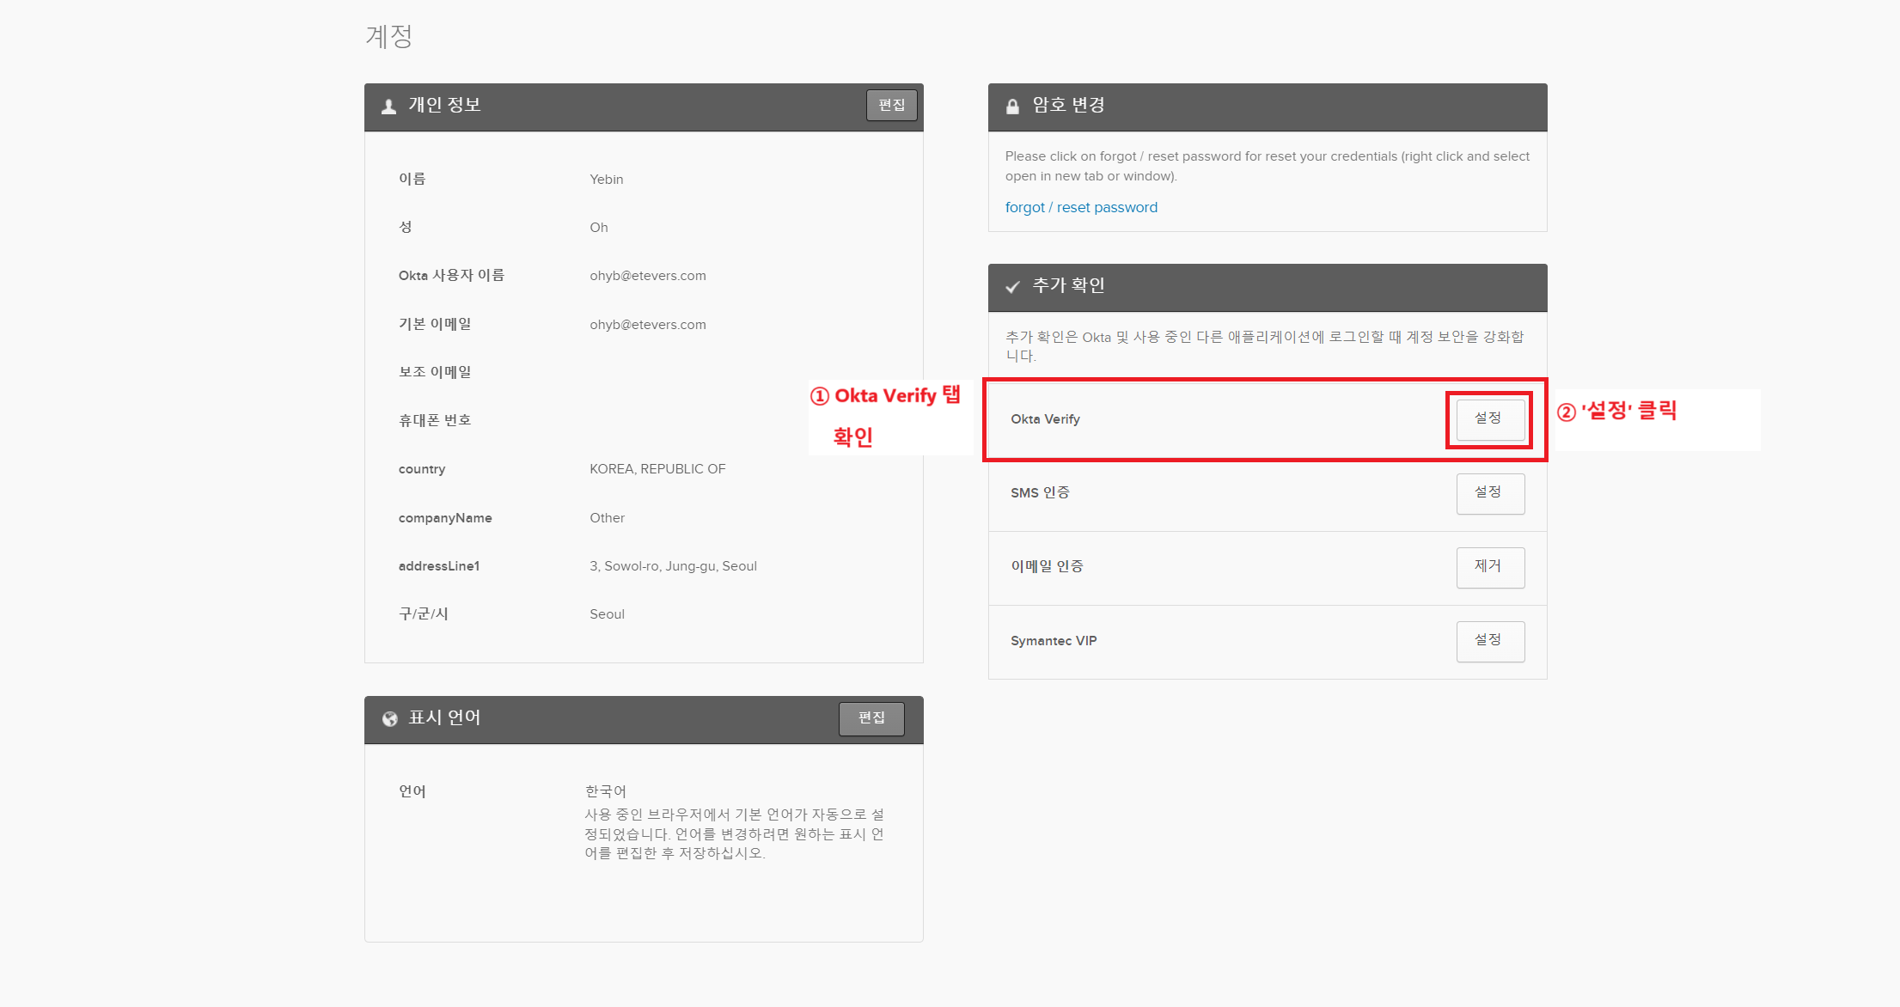Click 설정 button for SMS 인증
Screen dimensions: 1900x1007
(1489, 493)
